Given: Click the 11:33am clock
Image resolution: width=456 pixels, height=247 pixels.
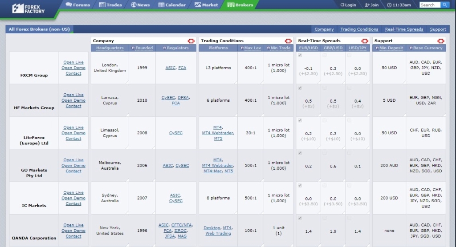Looking at the screenshot, I should [399, 5].
